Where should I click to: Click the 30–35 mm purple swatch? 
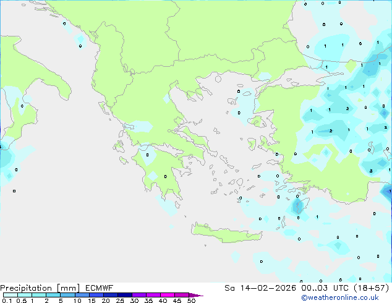click(138, 295)
